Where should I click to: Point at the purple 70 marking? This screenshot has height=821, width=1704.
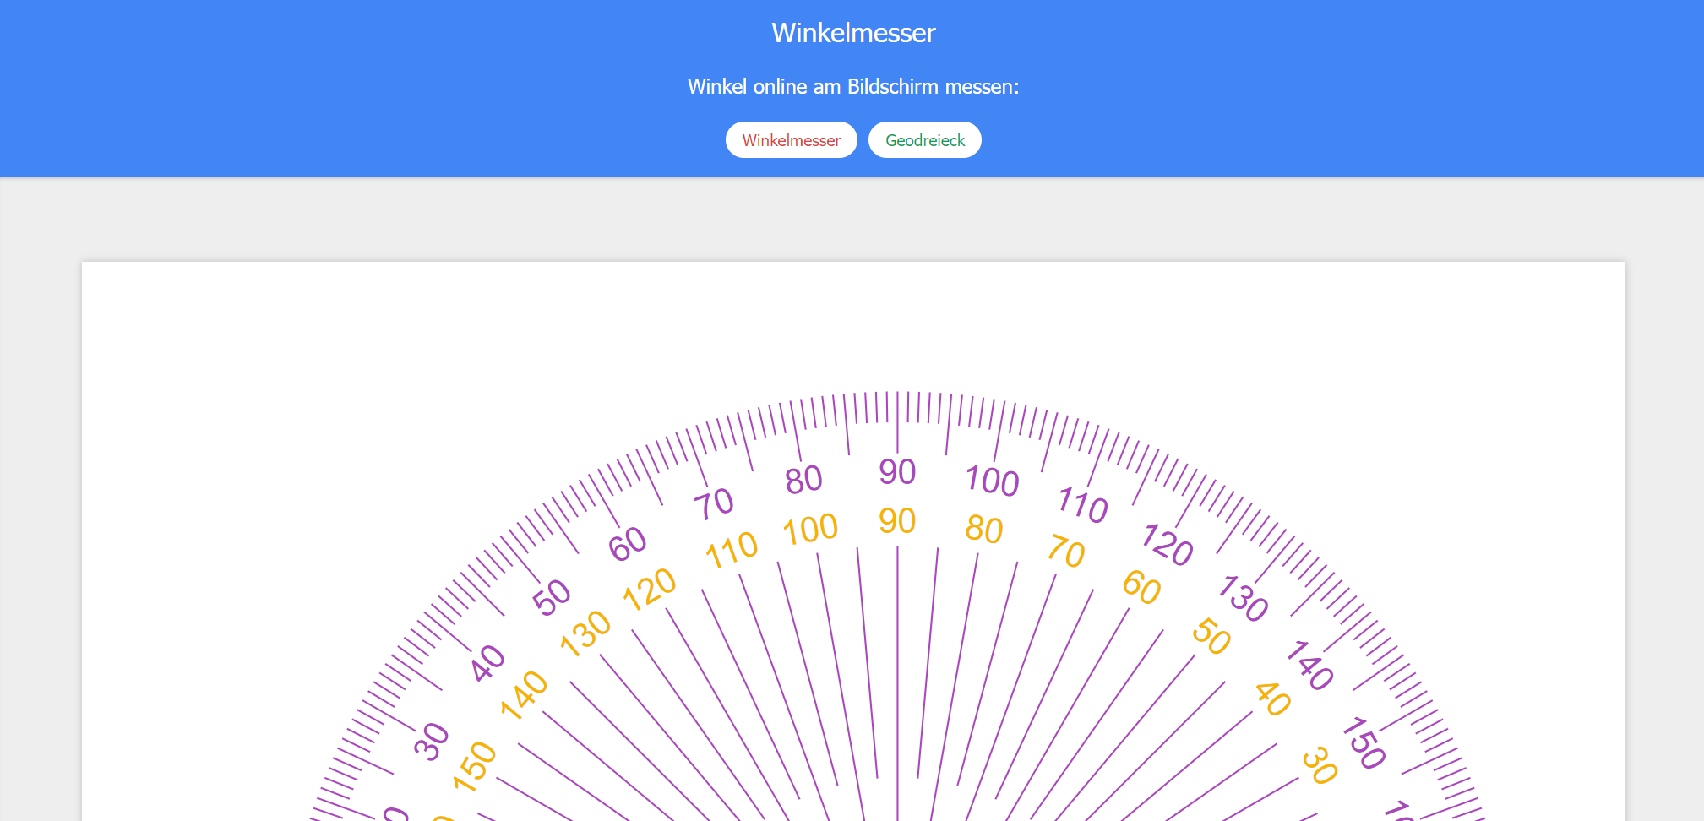click(714, 504)
